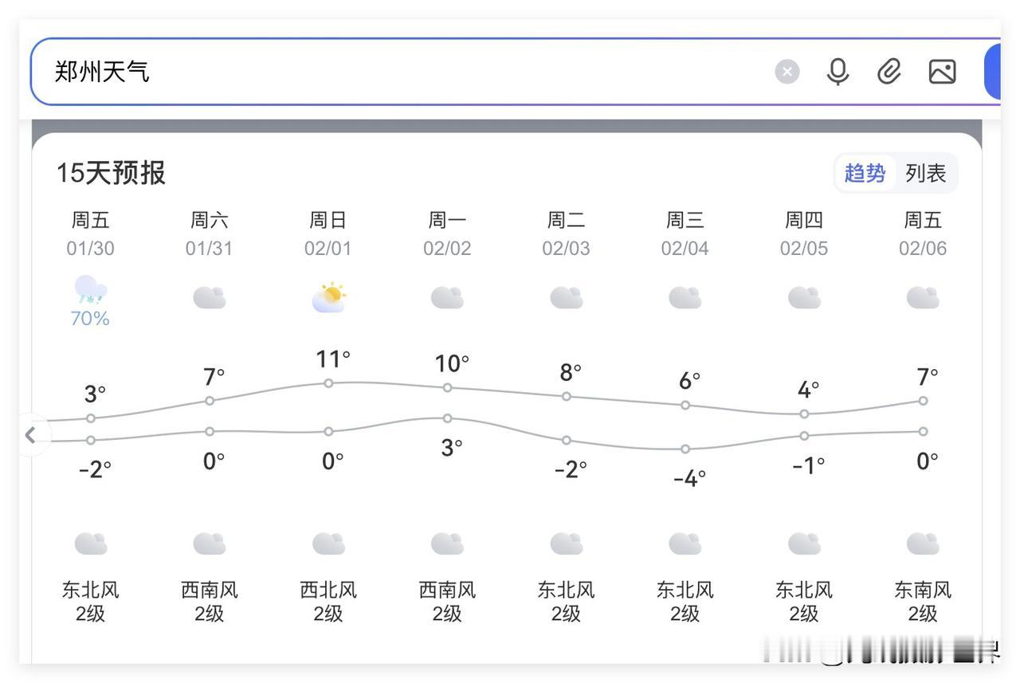The width and height of the screenshot is (1020, 683).
Task: Click the 郑州天气 search input field
Action: click(398, 73)
